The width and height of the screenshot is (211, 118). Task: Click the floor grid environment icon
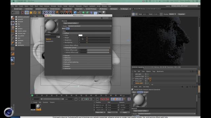[x=95, y=13]
